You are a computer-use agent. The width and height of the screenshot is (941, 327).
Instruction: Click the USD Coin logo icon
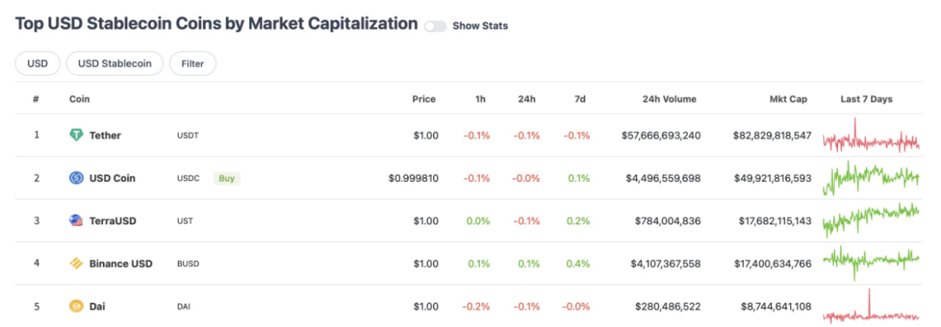point(76,178)
